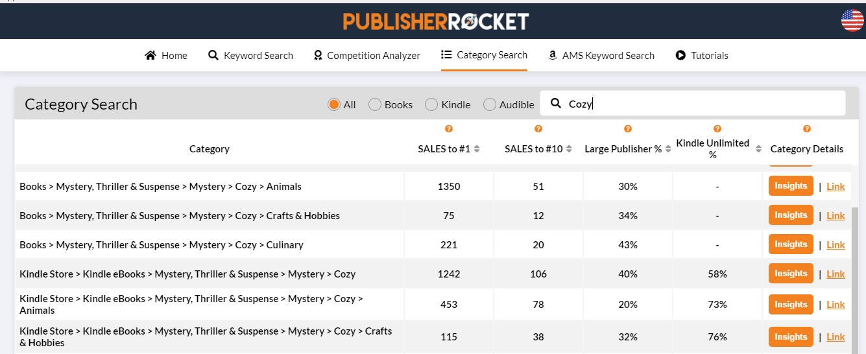Sort by SALES to #10 column arrows
The width and height of the screenshot is (866, 354).
(x=569, y=149)
